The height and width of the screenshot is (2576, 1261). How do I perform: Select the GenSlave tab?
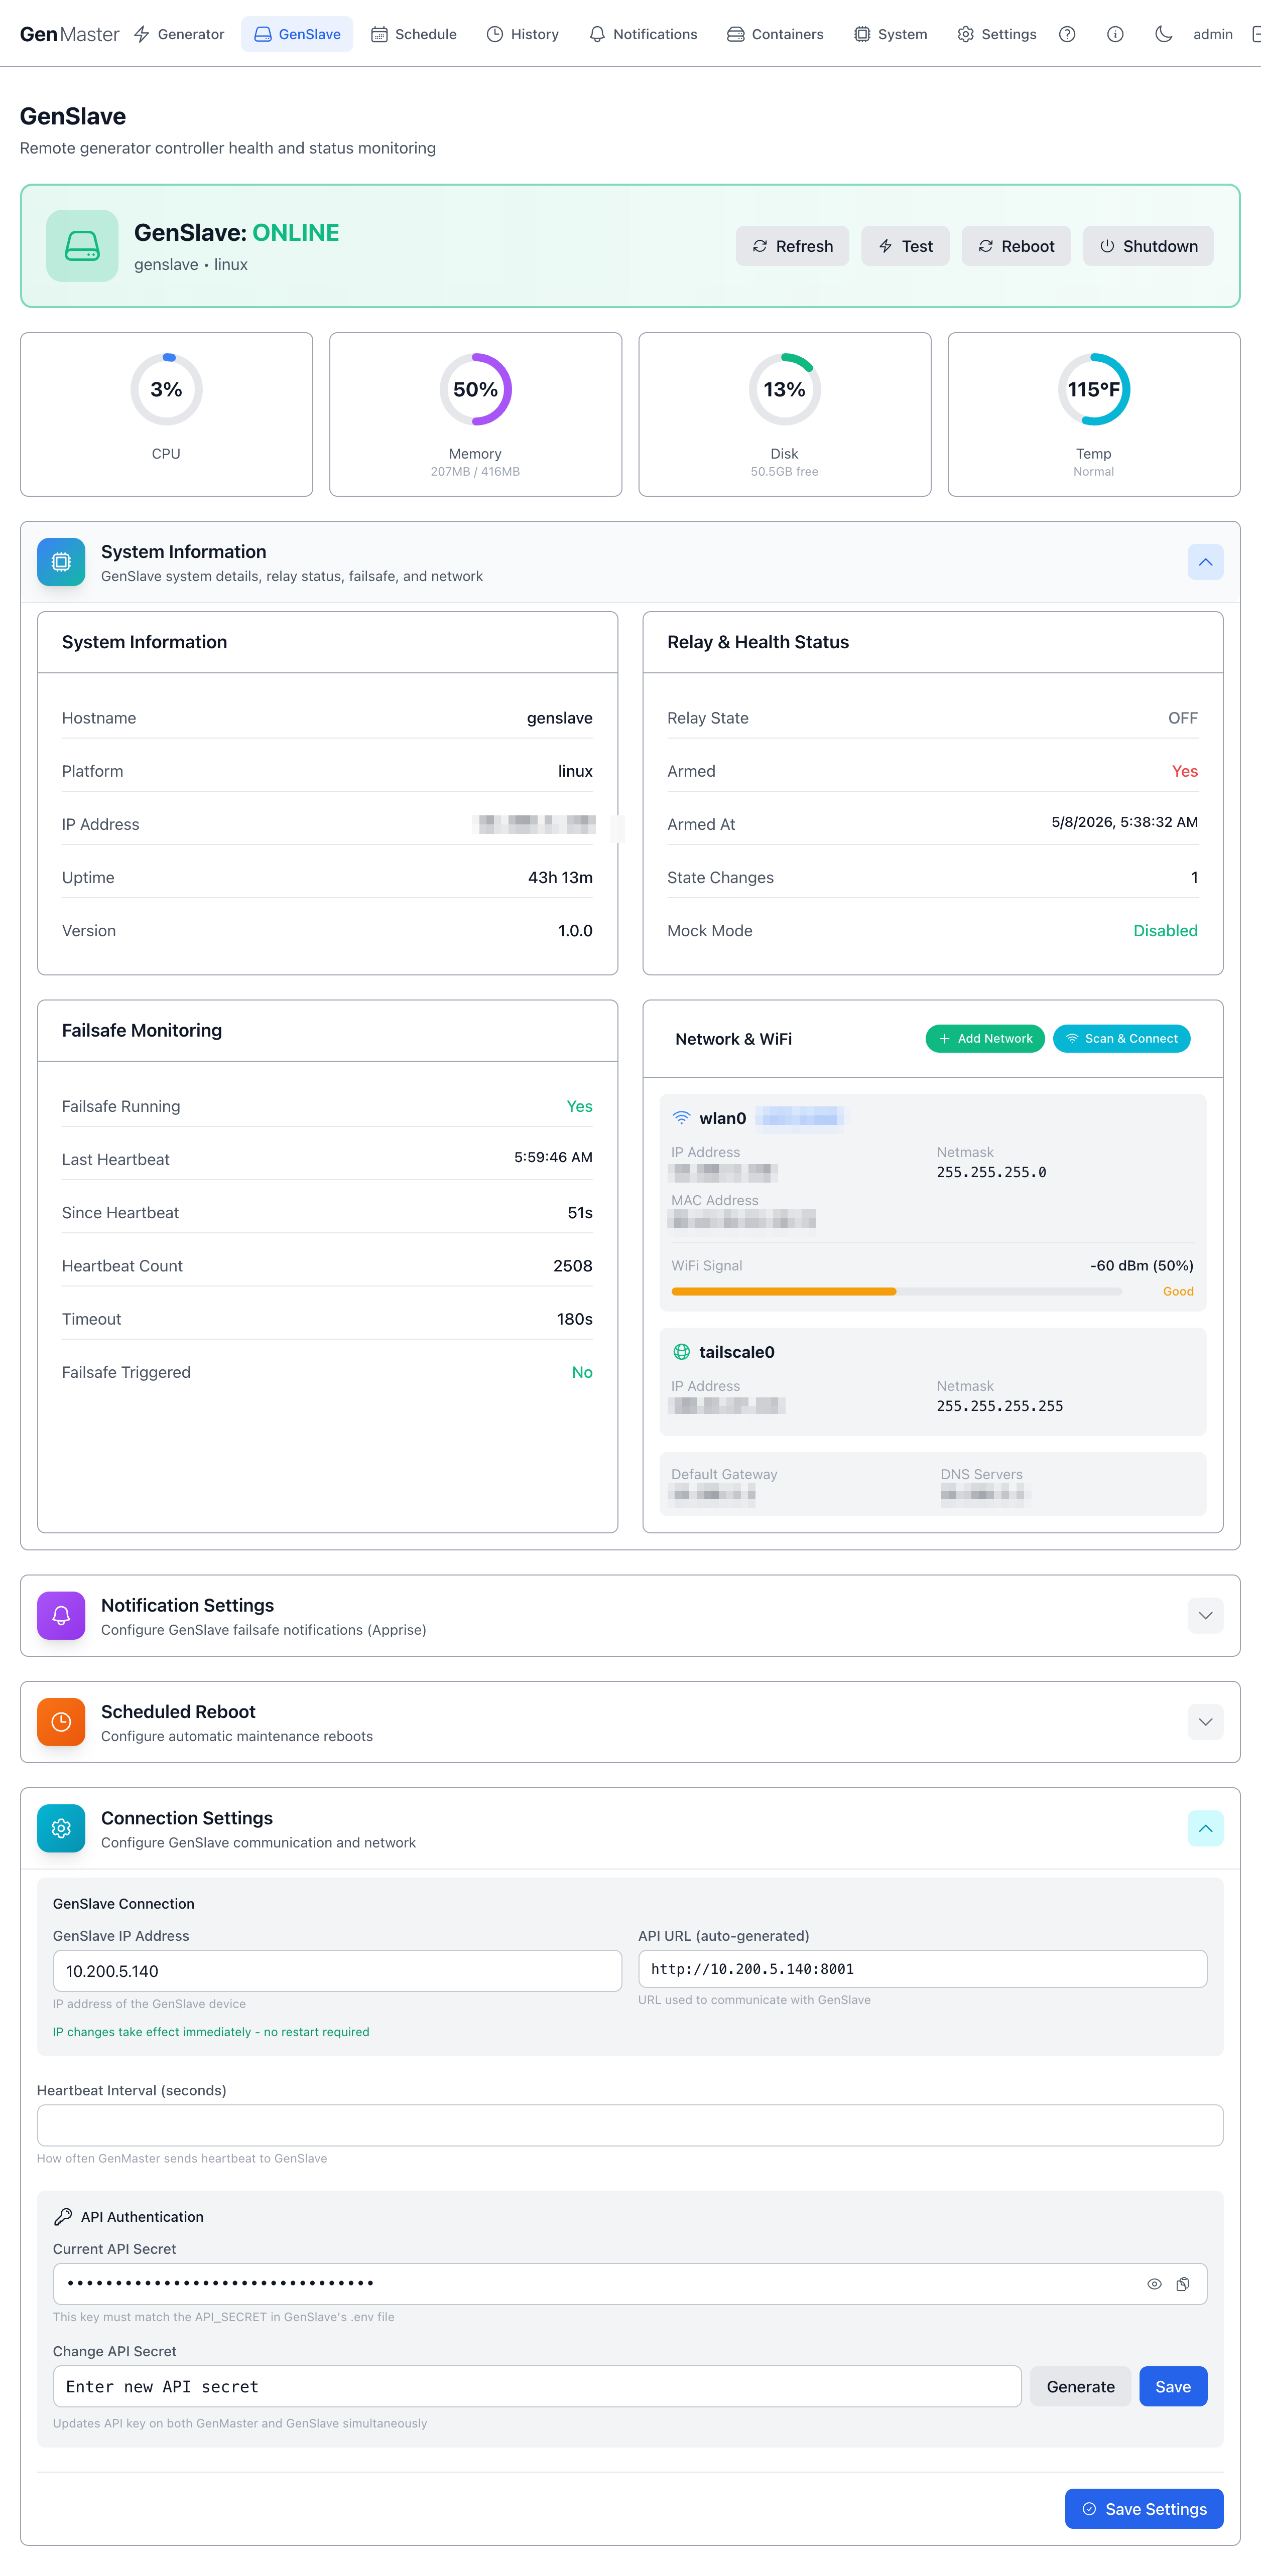coord(297,34)
